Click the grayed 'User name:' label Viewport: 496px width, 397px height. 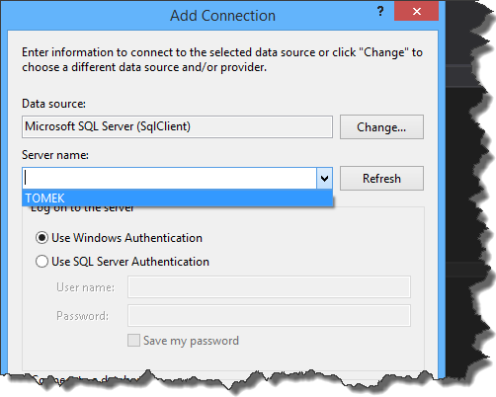(85, 287)
